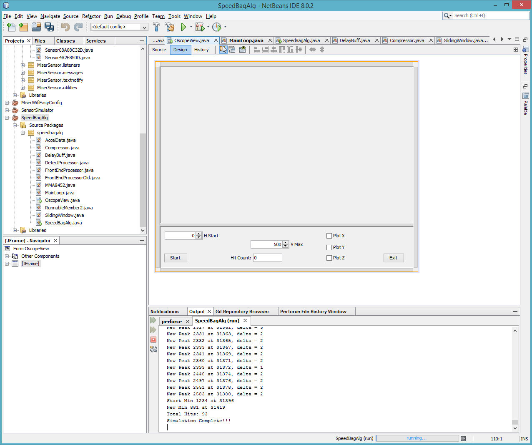
Task: Click the Preview Design eye icon
Action: coord(243,50)
